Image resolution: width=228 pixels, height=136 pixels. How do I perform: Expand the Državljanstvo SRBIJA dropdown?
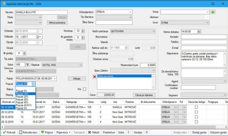pyautogui.click(x=130, y=12)
